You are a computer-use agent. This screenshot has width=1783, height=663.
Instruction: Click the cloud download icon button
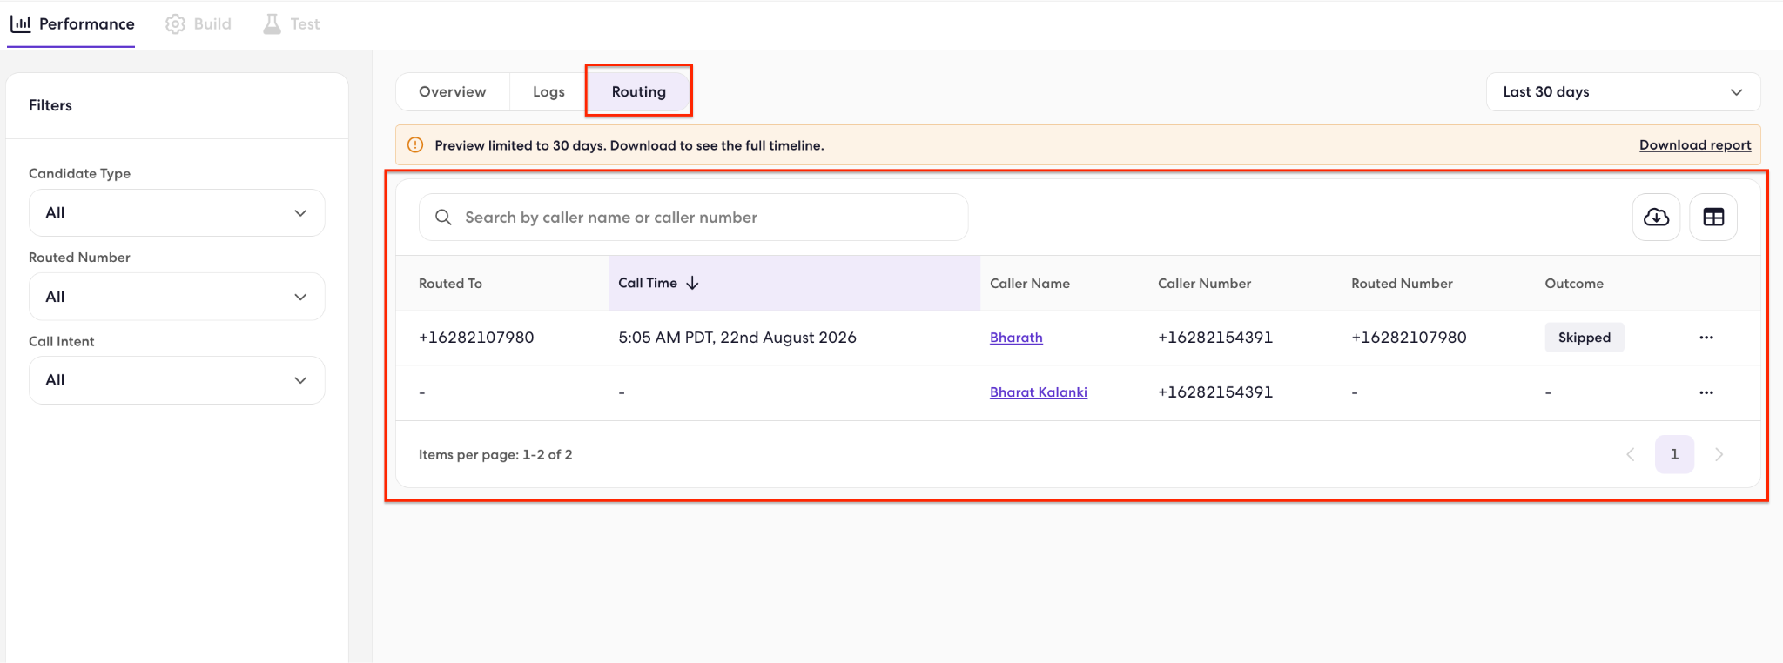pos(1656,217)
